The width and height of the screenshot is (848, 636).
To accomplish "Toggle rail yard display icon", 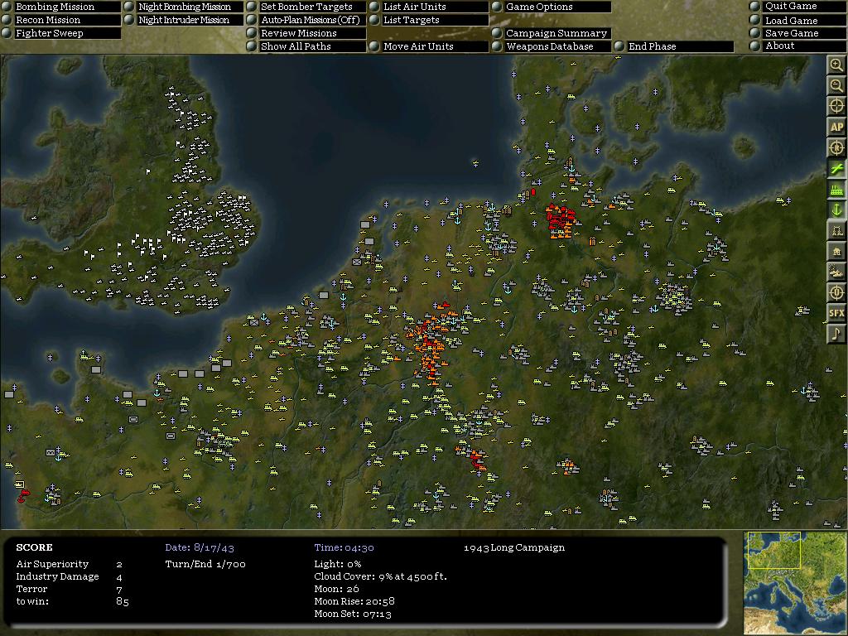I will 836,230.
